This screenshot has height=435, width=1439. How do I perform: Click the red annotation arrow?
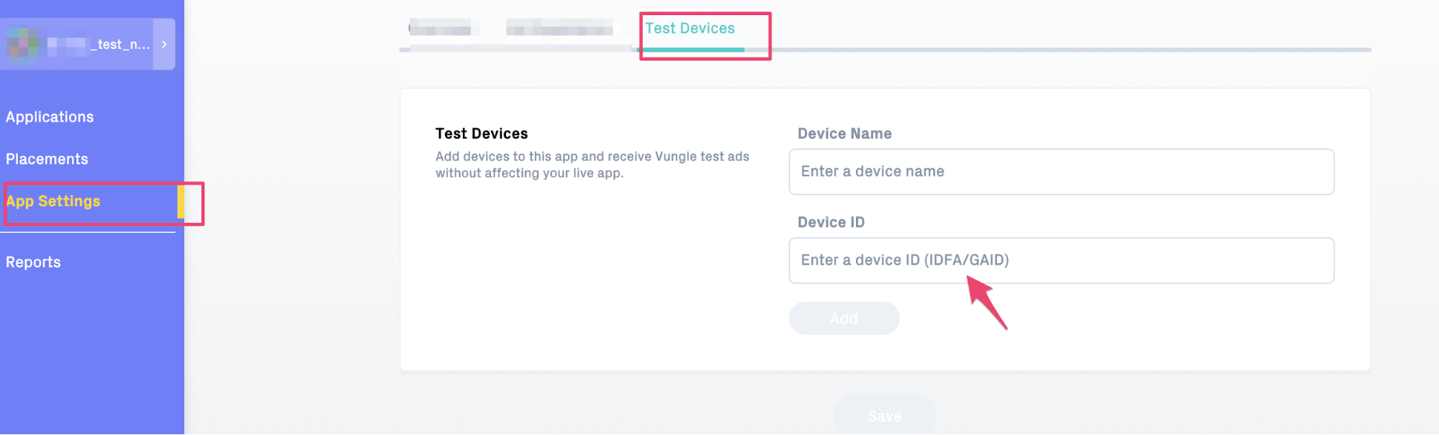coord(986,303)
